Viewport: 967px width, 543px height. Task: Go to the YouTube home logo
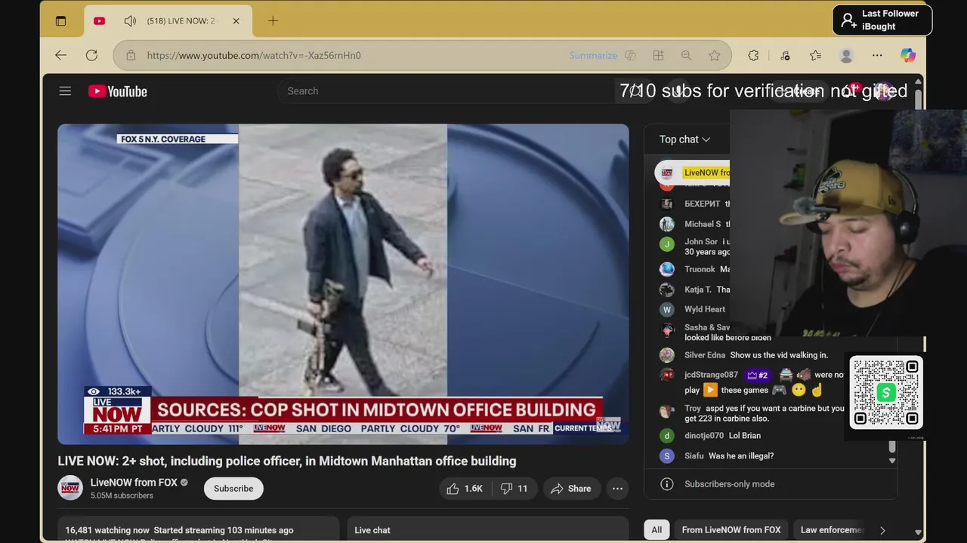(x=117, y=91)
